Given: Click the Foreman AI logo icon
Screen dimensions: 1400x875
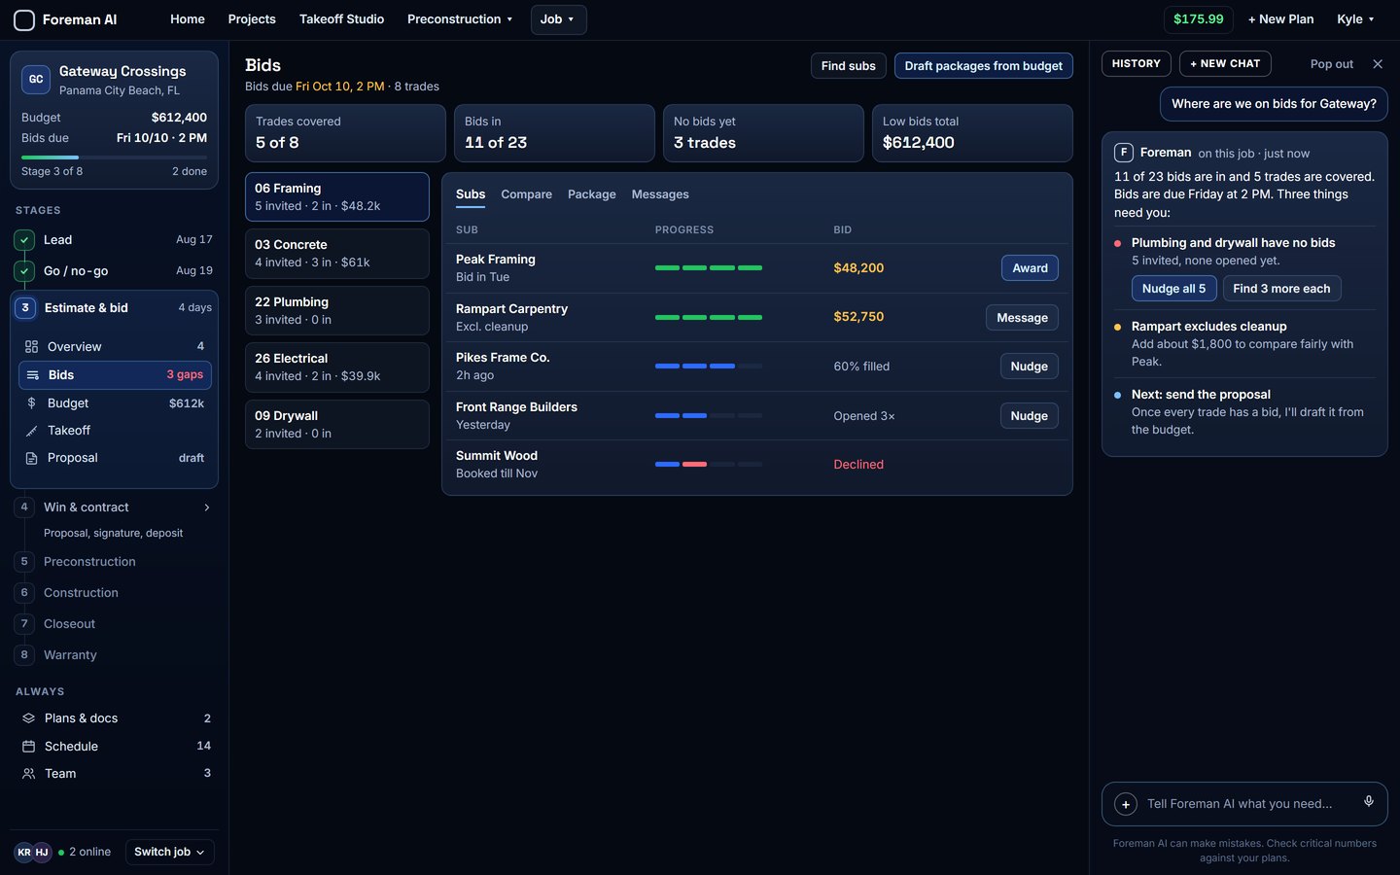Looking at the screenshot, I should coord(24,19).
